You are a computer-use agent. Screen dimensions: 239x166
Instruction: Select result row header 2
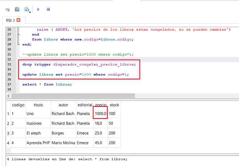tap(8, 123)
